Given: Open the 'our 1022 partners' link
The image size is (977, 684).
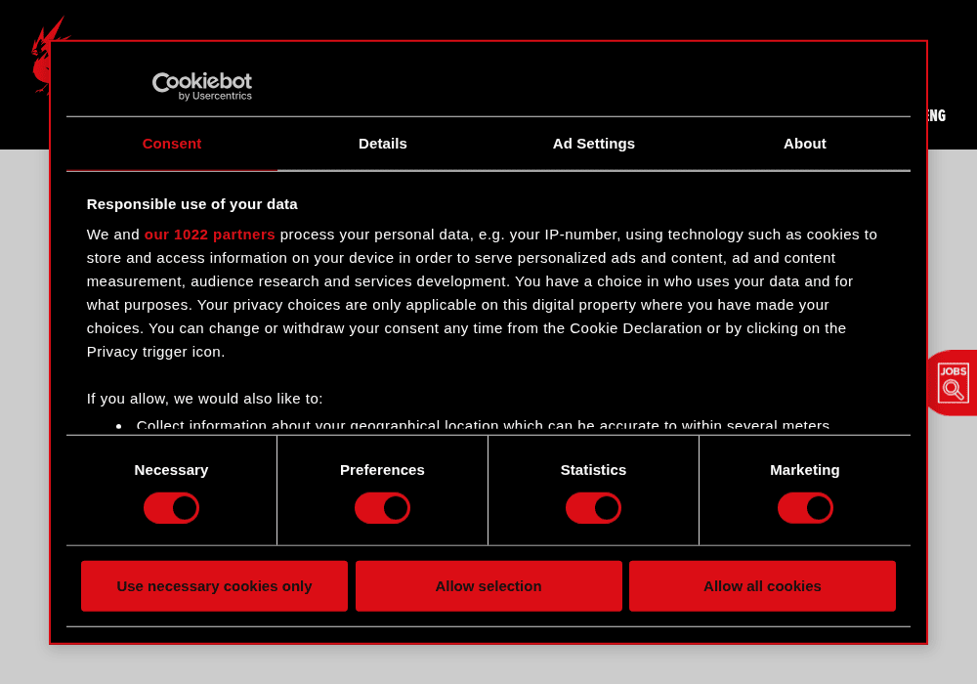Looking at the screenshot, I should [x=209, y=235].
